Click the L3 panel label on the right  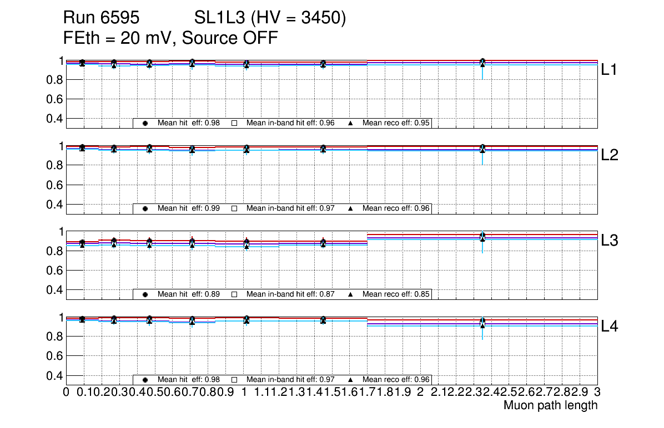610,241
